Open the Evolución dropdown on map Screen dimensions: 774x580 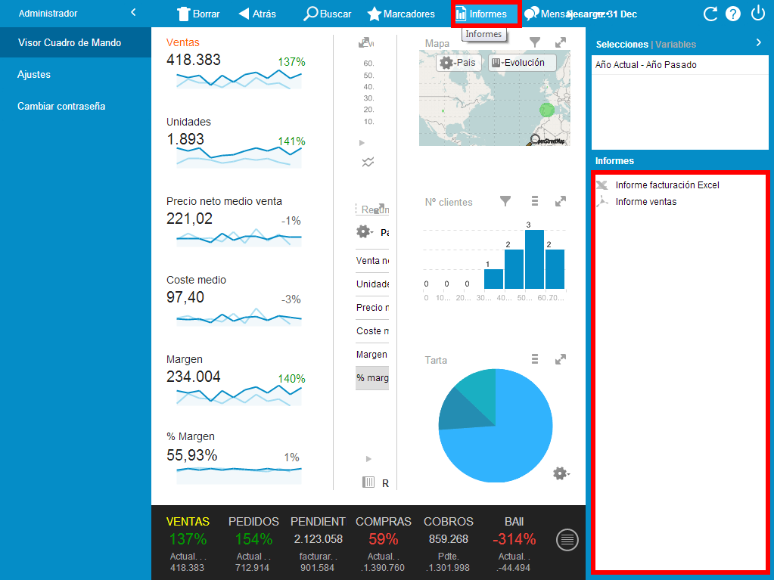(522, 63)
